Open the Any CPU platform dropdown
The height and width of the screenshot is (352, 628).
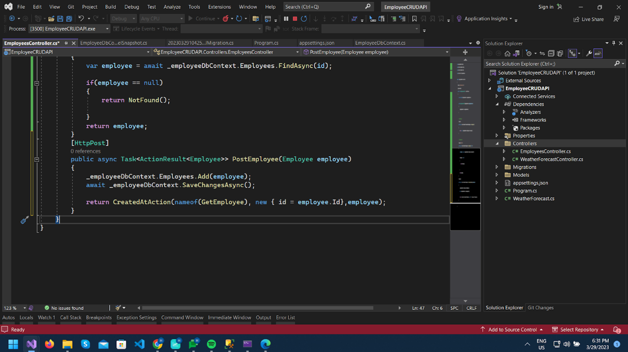[x=162, y=18]
